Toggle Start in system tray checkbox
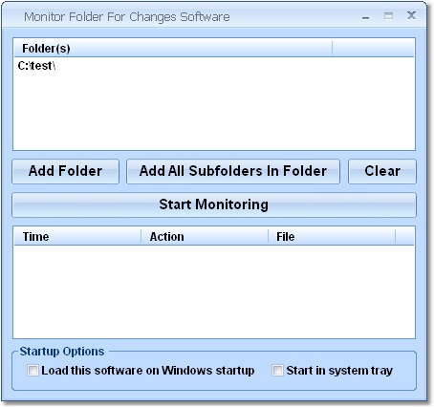Image resolution: width=434 pixels, height=408 pixels. 277,371
